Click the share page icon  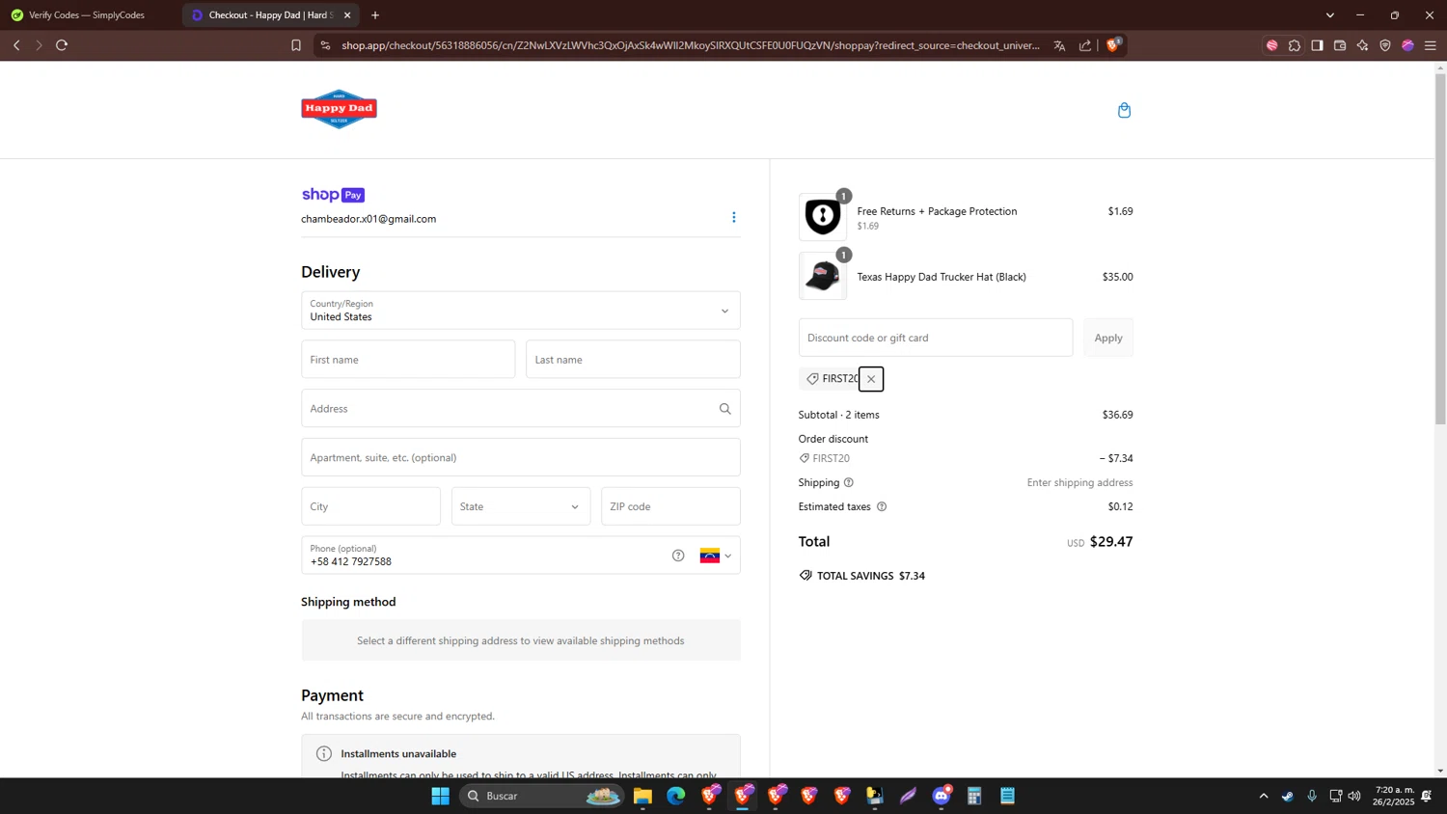click(1085, 45)
